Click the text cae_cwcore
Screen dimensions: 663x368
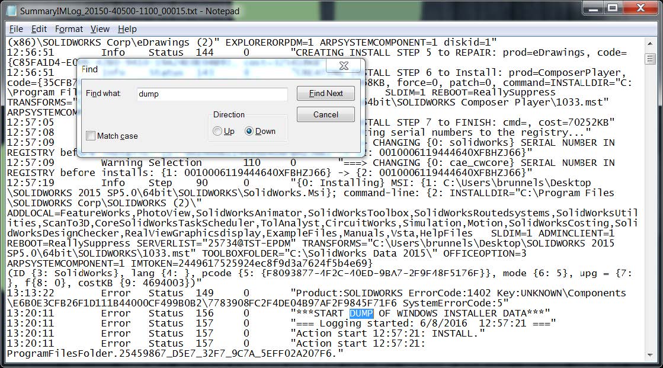[485, 163]
